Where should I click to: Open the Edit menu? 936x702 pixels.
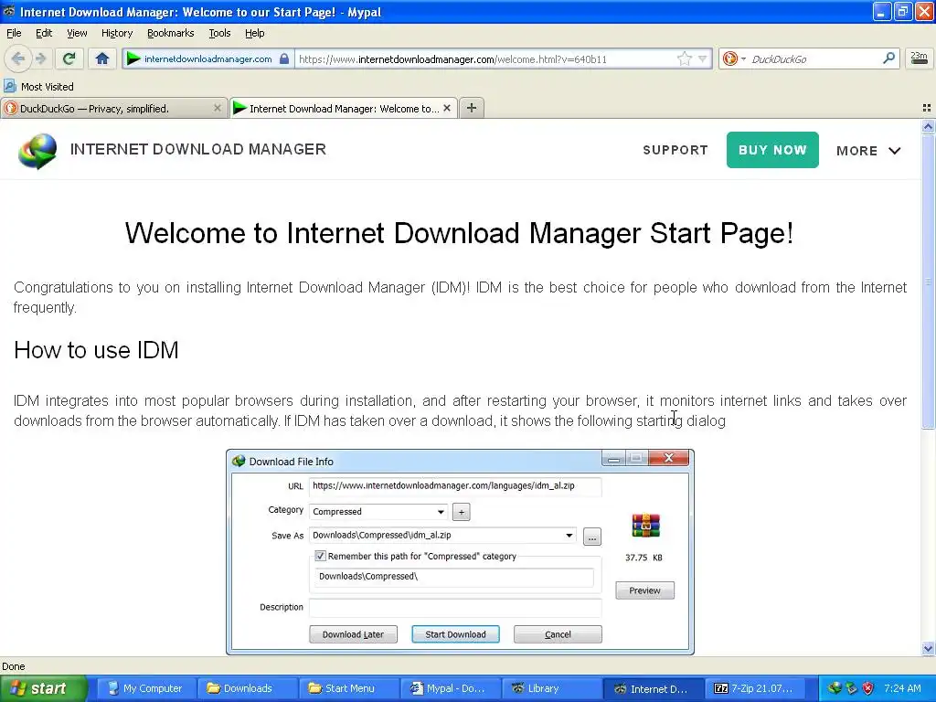[44, 33]
